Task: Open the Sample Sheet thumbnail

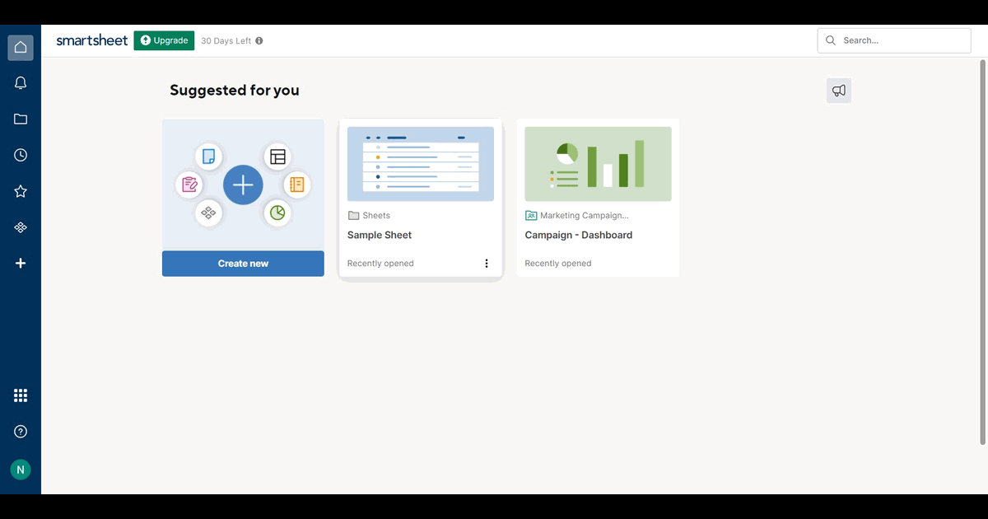Action: (x=421, y=164)
